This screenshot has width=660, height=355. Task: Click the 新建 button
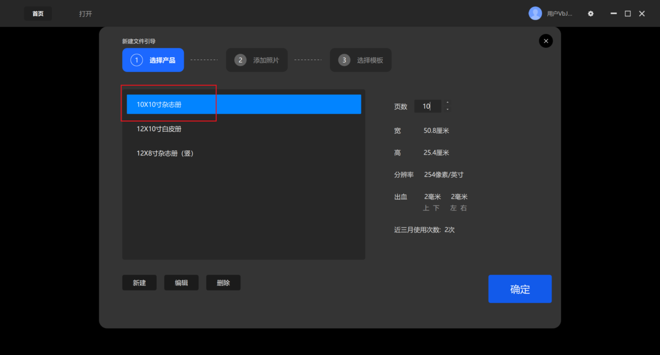[x=139, y=283]
